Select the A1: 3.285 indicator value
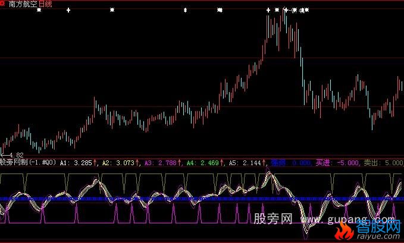This screenshot has height=243, width=404. pos(76,163)
